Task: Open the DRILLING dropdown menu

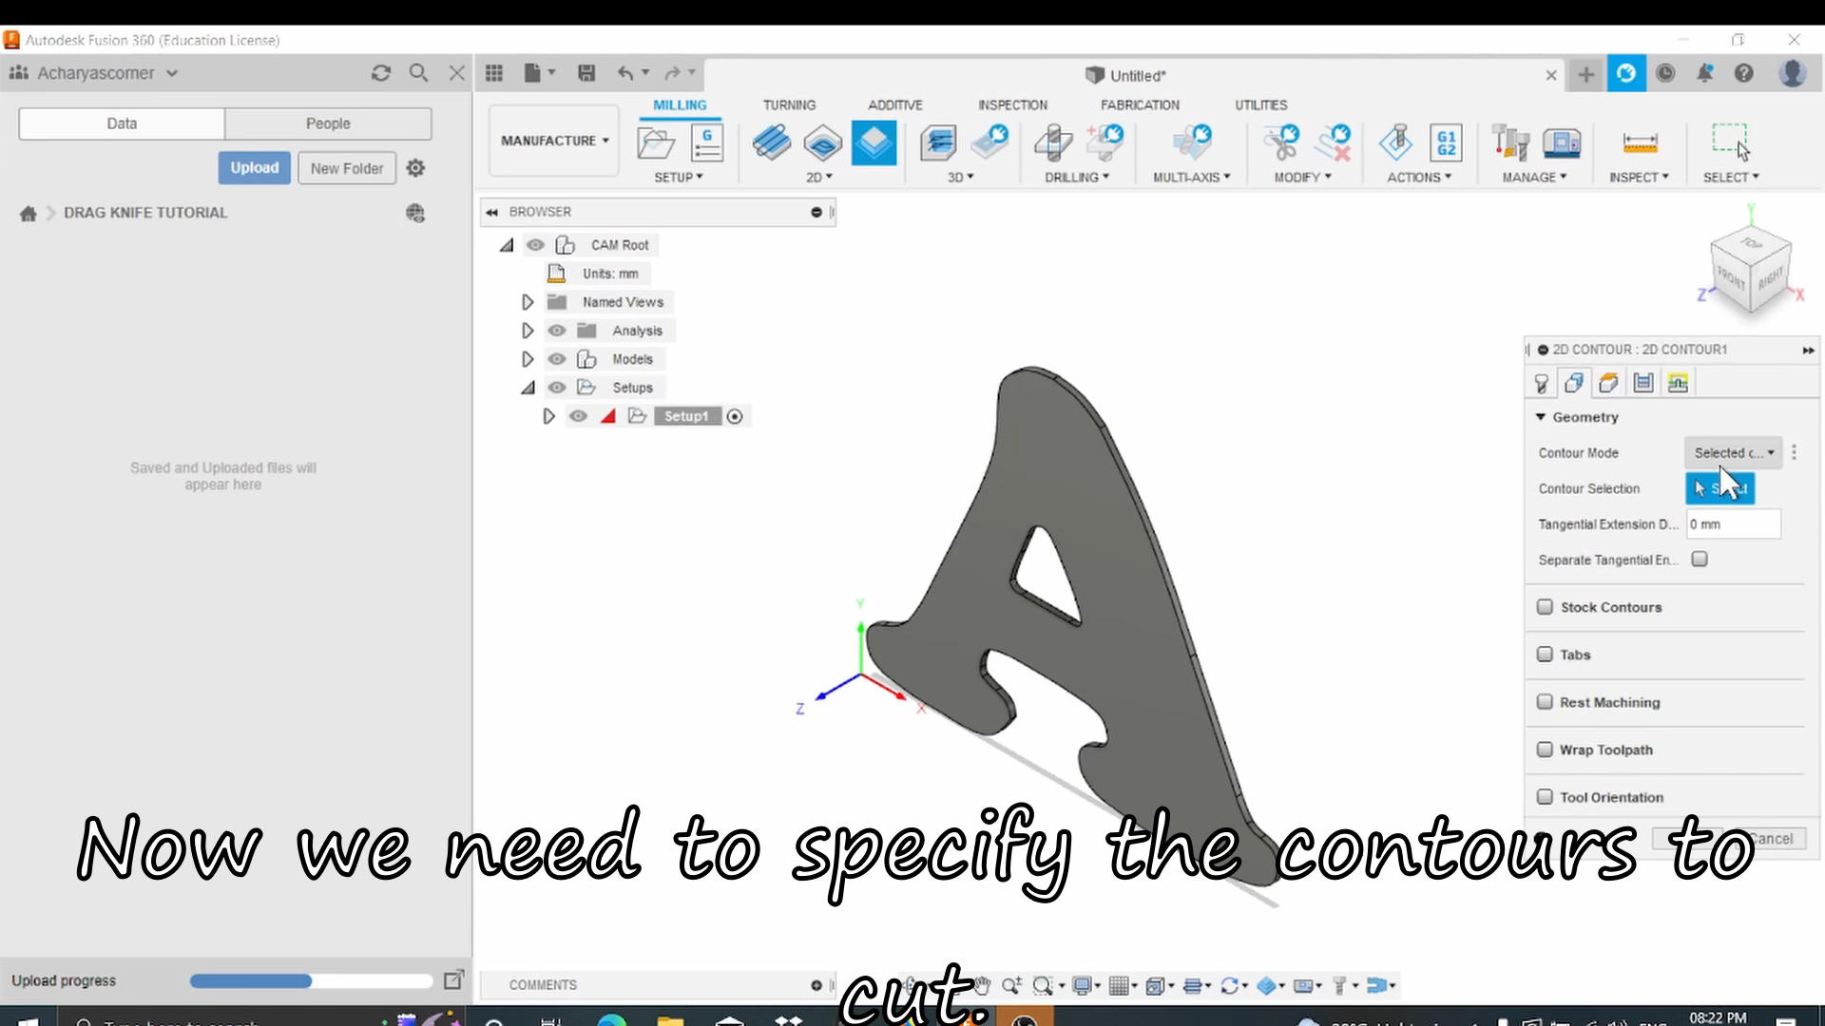Action: coord(1077,178)
